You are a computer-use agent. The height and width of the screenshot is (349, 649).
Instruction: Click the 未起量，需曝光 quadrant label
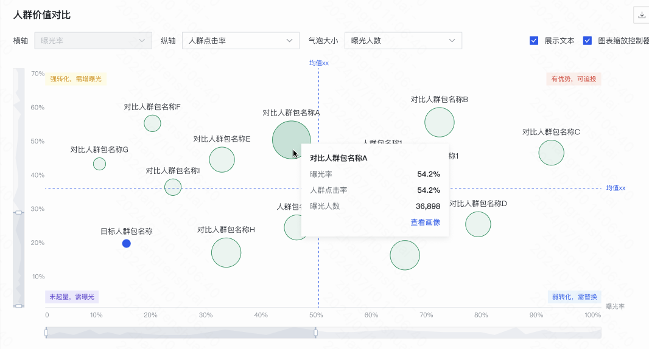tap(72, 297)
